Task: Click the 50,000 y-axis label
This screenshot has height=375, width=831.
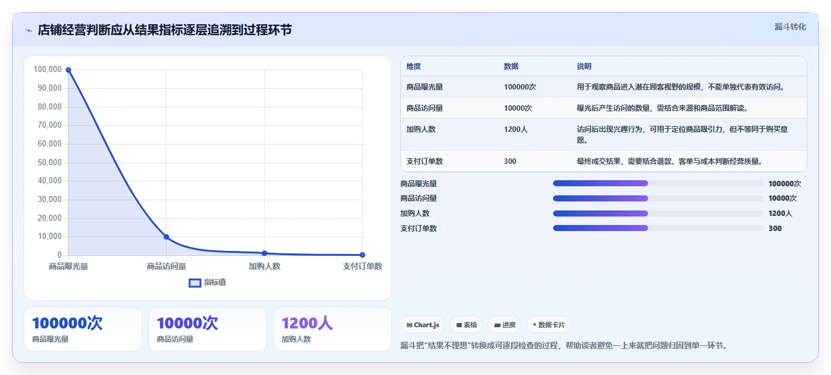Action: [50, 163]
